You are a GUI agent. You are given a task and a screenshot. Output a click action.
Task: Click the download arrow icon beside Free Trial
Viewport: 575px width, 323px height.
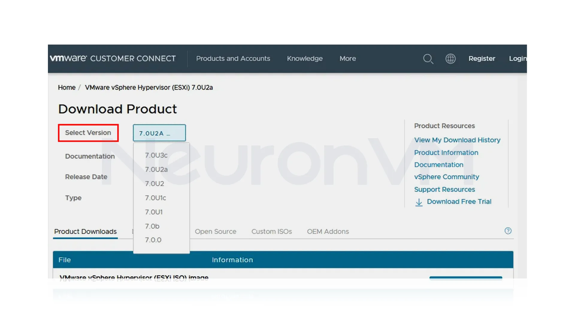pos(419,202)
